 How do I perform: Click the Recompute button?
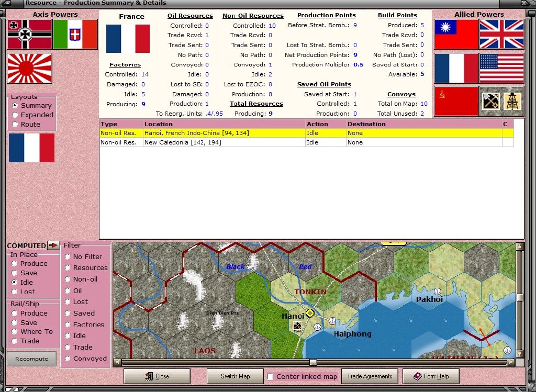(x=31, y=359)
